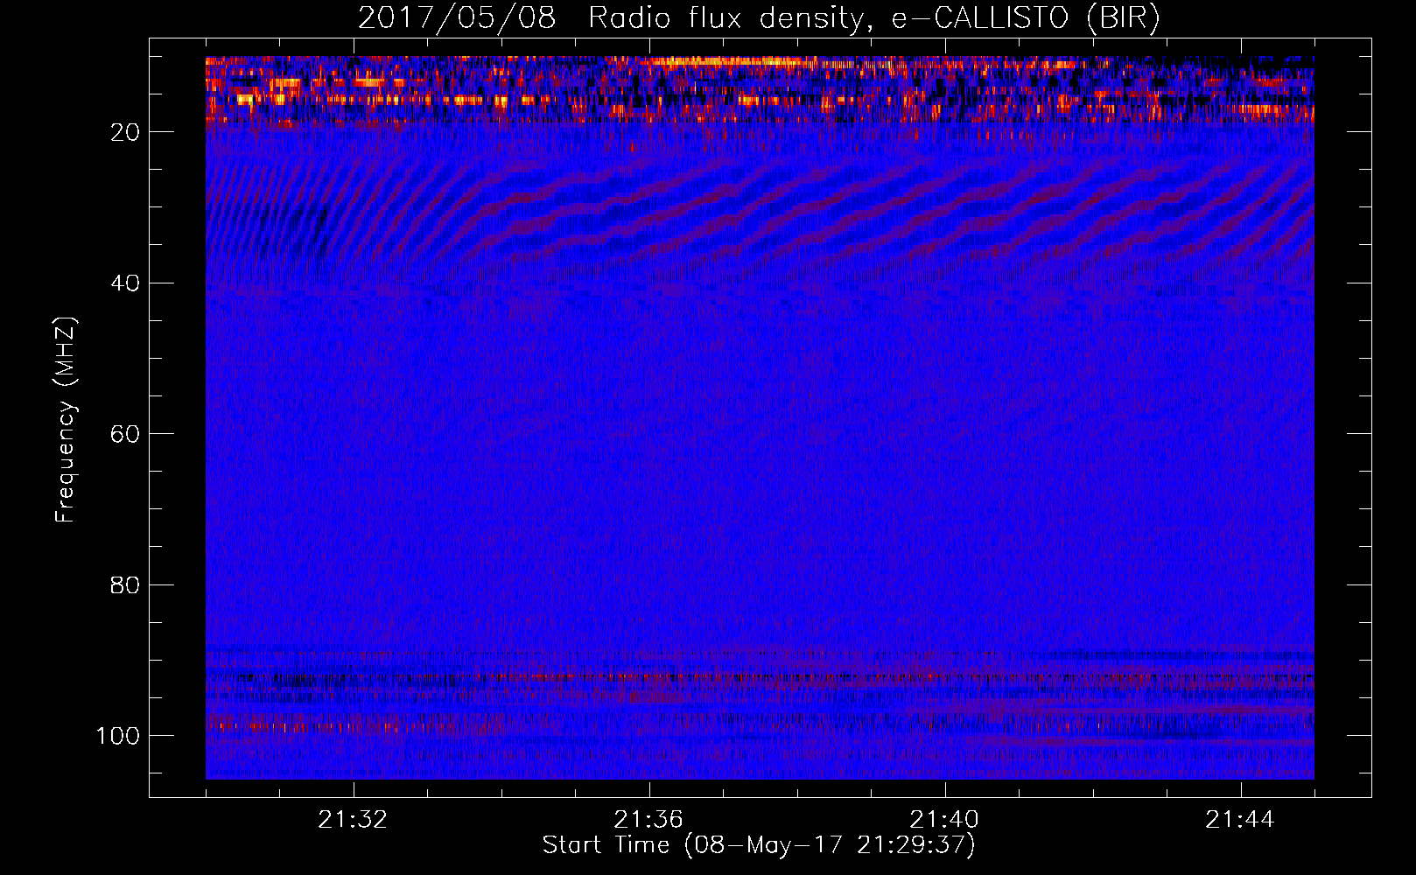Image resolution: width=1416 pixels, height=875 pixels.
Task: Click the 40 MHz frequency tick label
Action: click(x=125, y=283)
